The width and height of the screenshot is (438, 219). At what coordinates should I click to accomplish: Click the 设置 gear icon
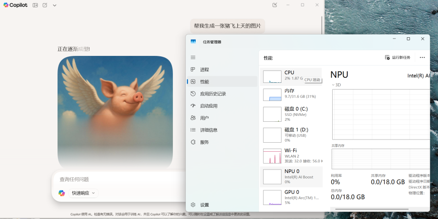pos(193,205)
